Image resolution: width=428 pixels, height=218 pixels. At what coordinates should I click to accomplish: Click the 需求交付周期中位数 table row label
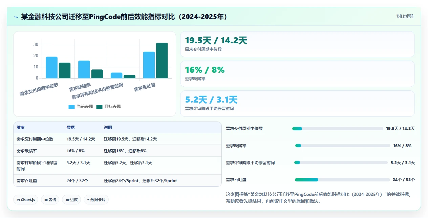click(x=35, y=139)
